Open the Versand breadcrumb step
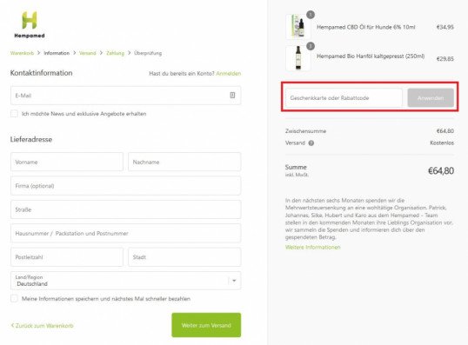 point(88,53)
